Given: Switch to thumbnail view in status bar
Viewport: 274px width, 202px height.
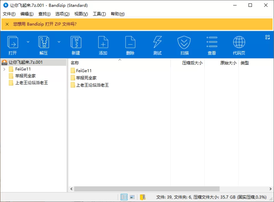Looking at the screenshot, I should click(x=132, y=197).
